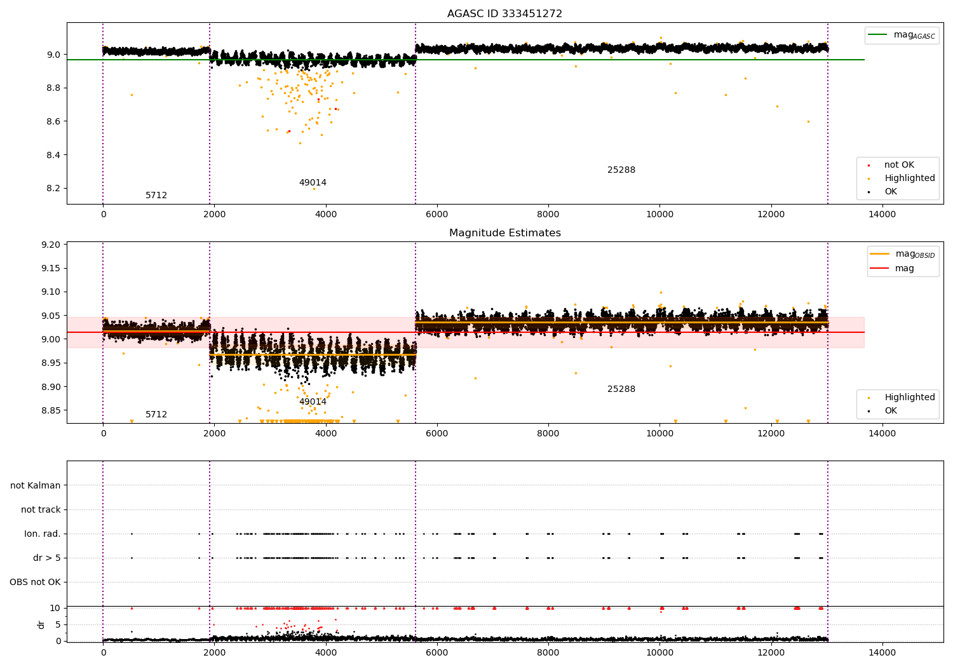Click the '49014' annotation in Magnitude Estimates plot
This screenshot has height=667, width=953.
tap(313, 402)
